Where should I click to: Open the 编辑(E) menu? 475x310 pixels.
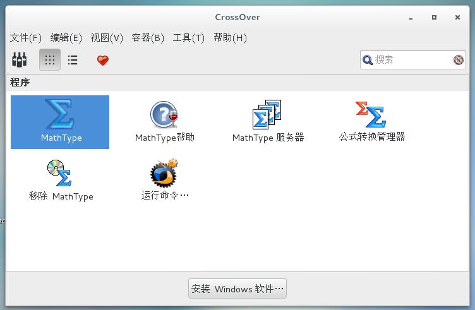pos(66,38)
